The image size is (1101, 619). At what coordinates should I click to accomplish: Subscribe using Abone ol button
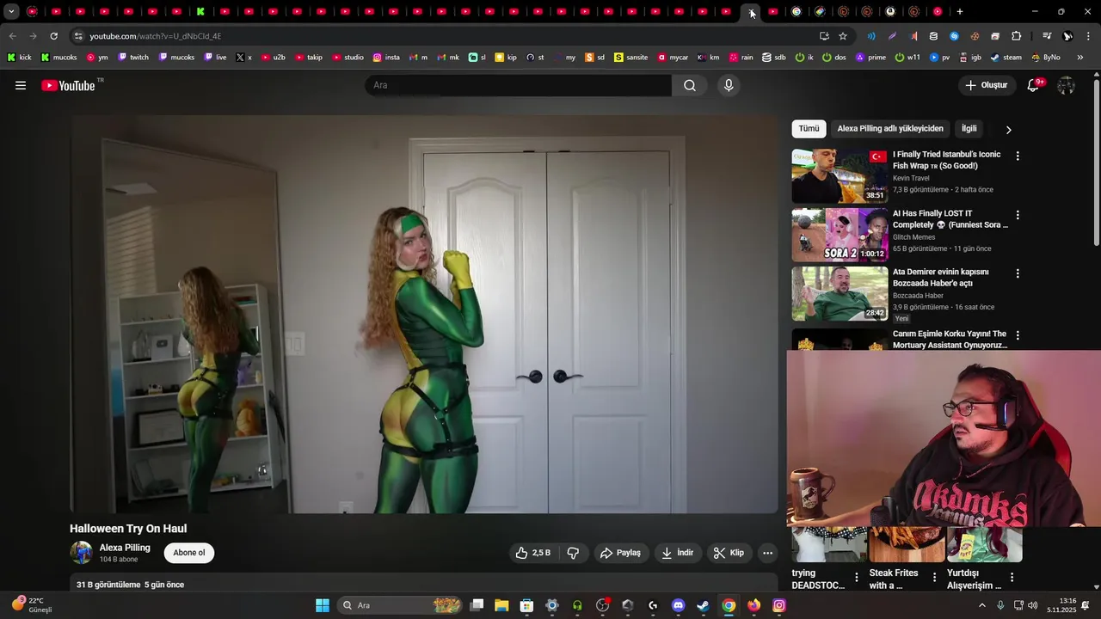(189, 553)
